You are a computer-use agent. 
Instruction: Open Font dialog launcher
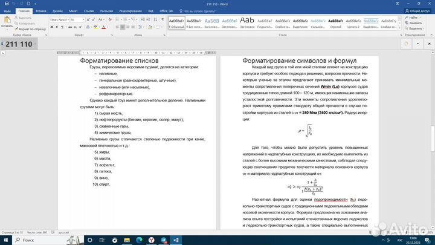tap(112, 35)
